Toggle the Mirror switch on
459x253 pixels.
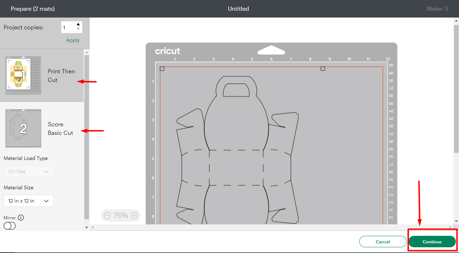coord(9,226)
